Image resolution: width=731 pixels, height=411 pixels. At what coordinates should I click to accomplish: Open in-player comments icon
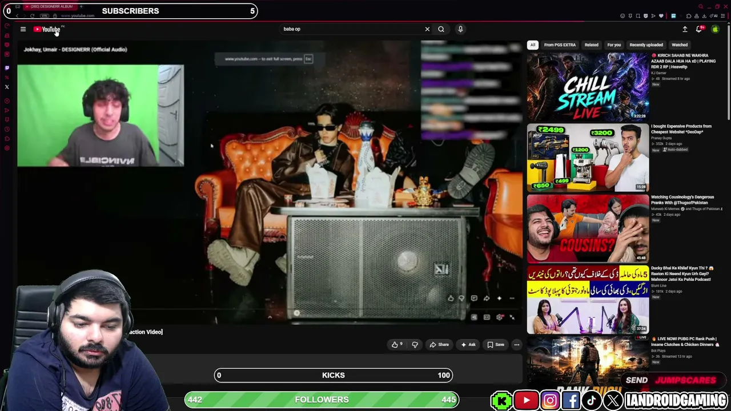point(474,298)
